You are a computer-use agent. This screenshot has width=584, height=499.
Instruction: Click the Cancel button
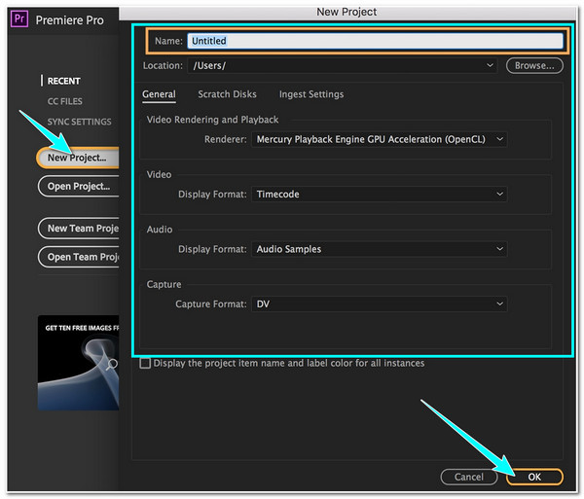tap(469, 477)
